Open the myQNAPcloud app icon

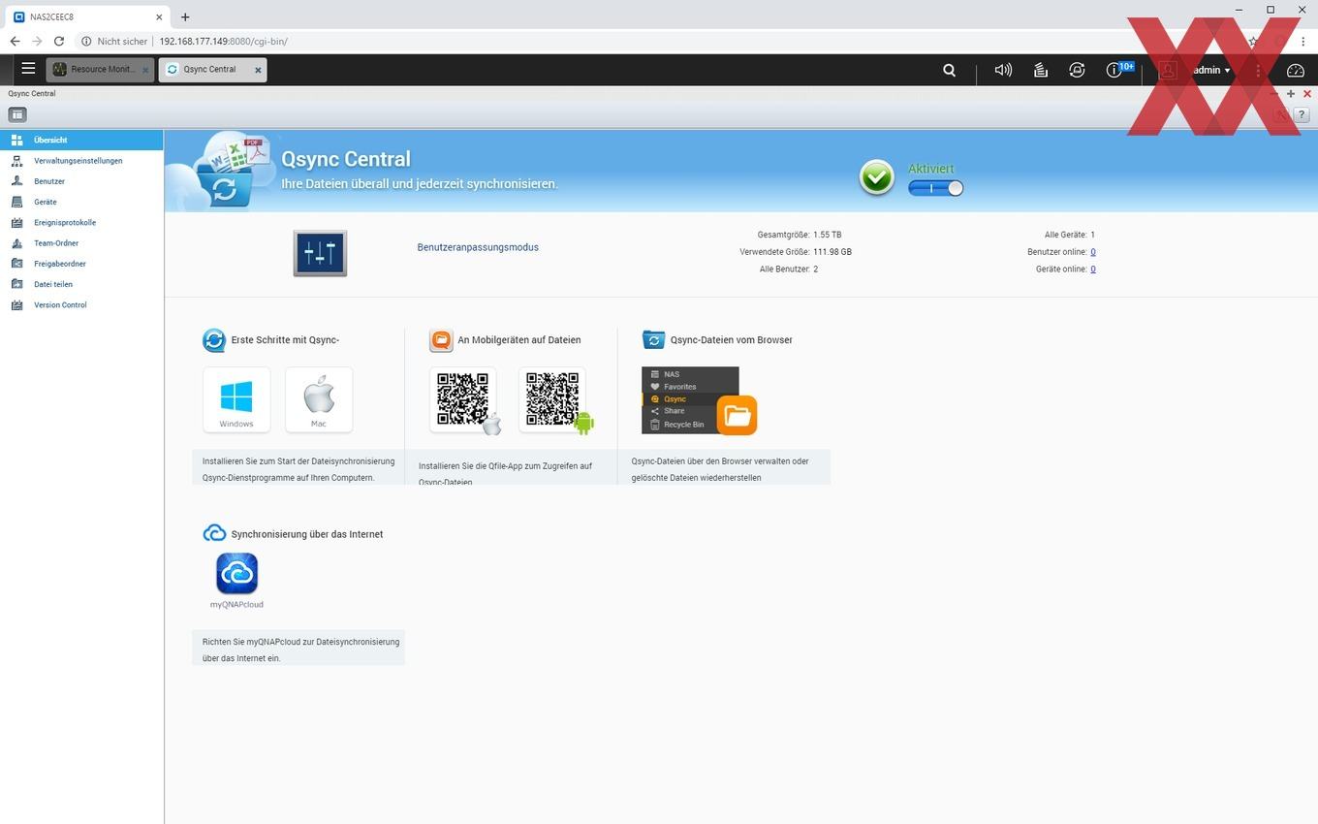pyautogui.click(x=236, y=573)
